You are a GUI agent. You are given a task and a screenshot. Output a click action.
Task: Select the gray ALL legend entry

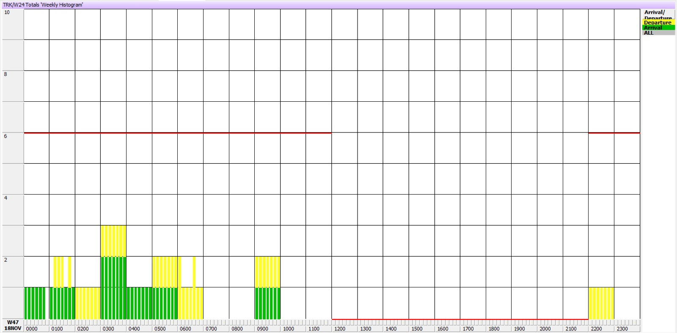[x=658, y=33]
